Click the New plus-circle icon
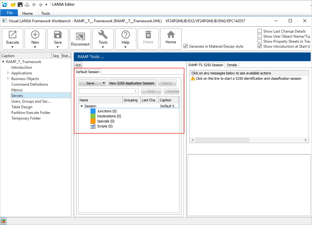Viewport: 312px width, 225px height. tap(35, 35)
